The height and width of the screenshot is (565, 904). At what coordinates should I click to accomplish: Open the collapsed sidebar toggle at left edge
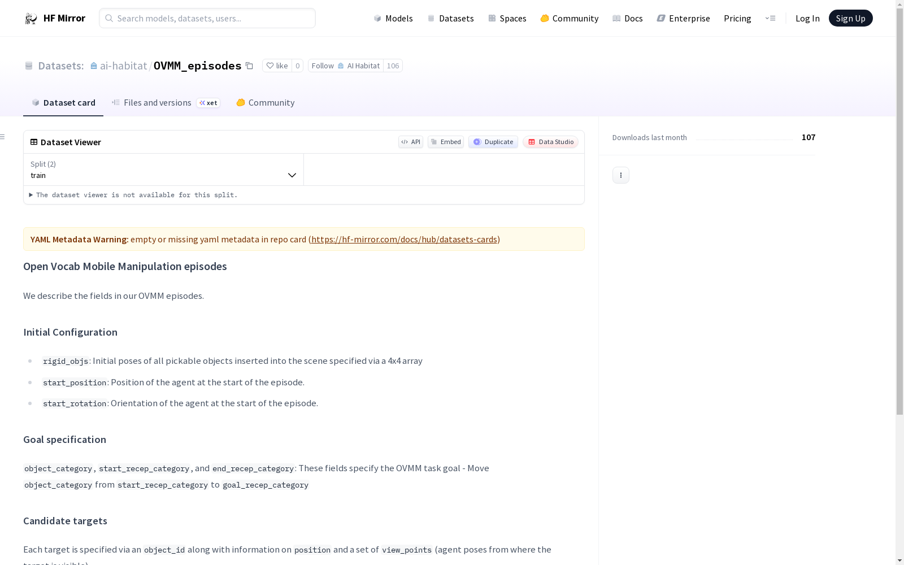[3, 137]
